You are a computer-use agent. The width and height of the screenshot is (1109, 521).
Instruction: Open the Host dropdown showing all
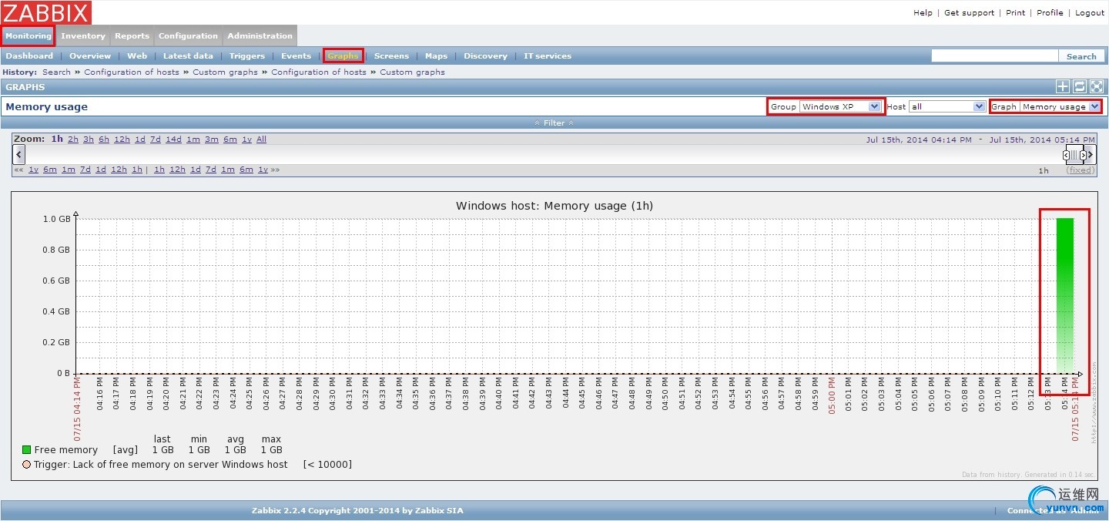coord(947,106)
